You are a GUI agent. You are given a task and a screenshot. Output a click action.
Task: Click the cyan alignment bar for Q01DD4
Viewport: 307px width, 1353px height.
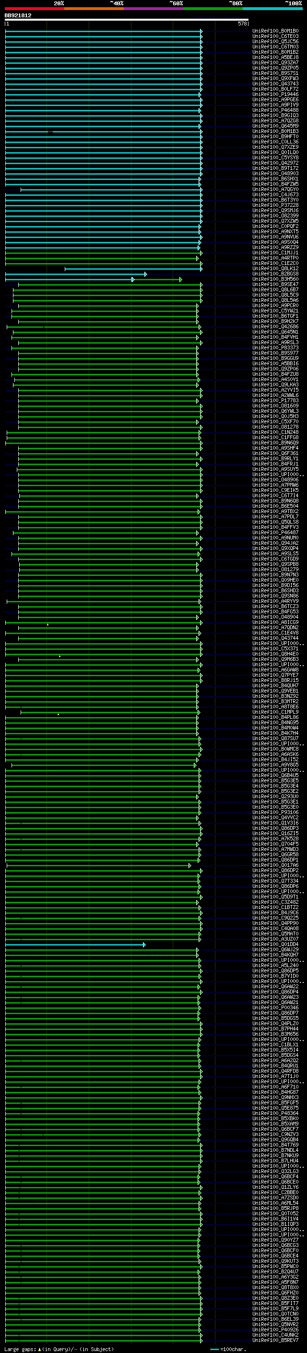pyautogui.click(x=75, y=945)
